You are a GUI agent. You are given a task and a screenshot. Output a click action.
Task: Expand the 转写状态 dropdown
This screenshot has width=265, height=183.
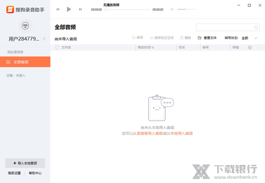point(255,38)
